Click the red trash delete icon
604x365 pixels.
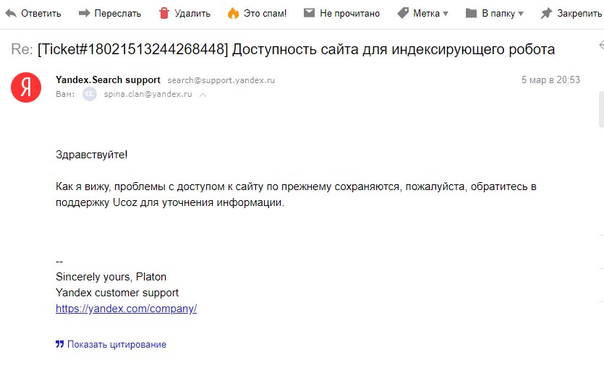(x=164, y=13)
